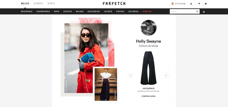Open the notifications bell icon
The height and width of the screenshot is (107, 228).
(x=204, y=12)
